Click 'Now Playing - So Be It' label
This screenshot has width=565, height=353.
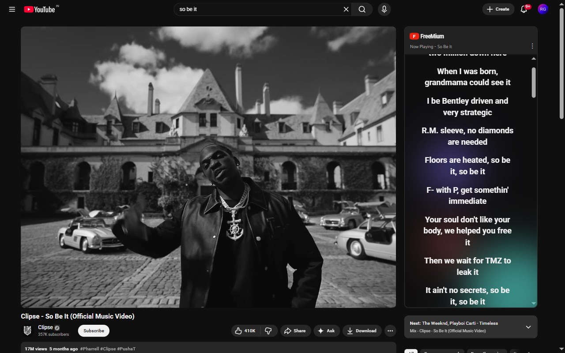click(431, 46)
